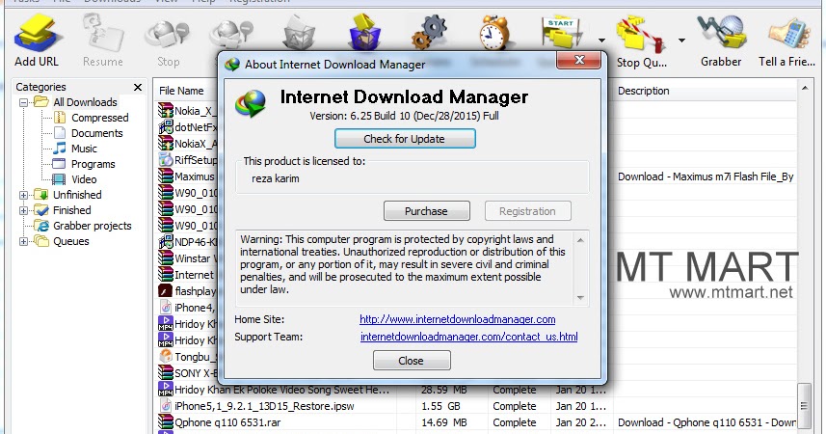Close About dialog via title bar X

579,60
